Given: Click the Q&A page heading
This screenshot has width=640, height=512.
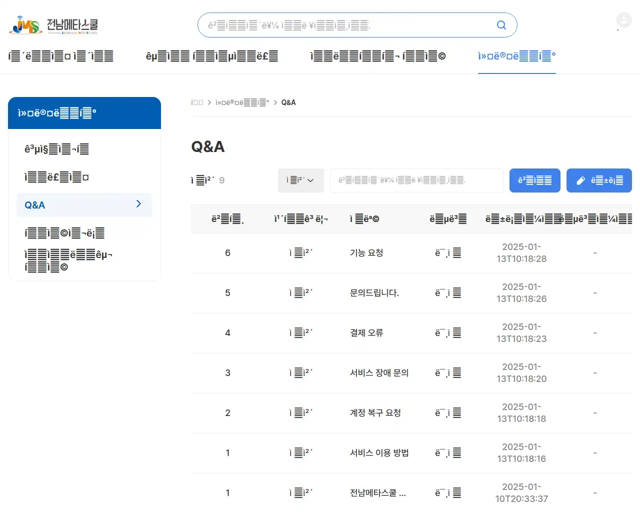Looking at the screenshot, I should click(208, 146).
